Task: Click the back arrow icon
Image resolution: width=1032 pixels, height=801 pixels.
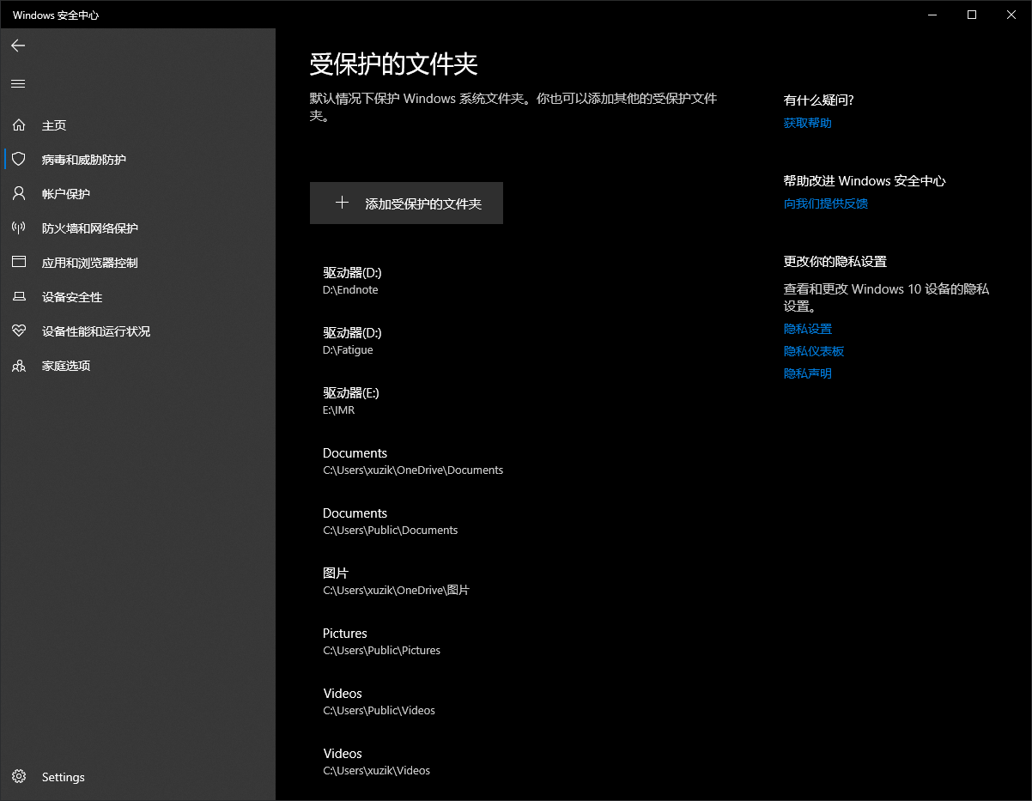Action: (18, 46)
